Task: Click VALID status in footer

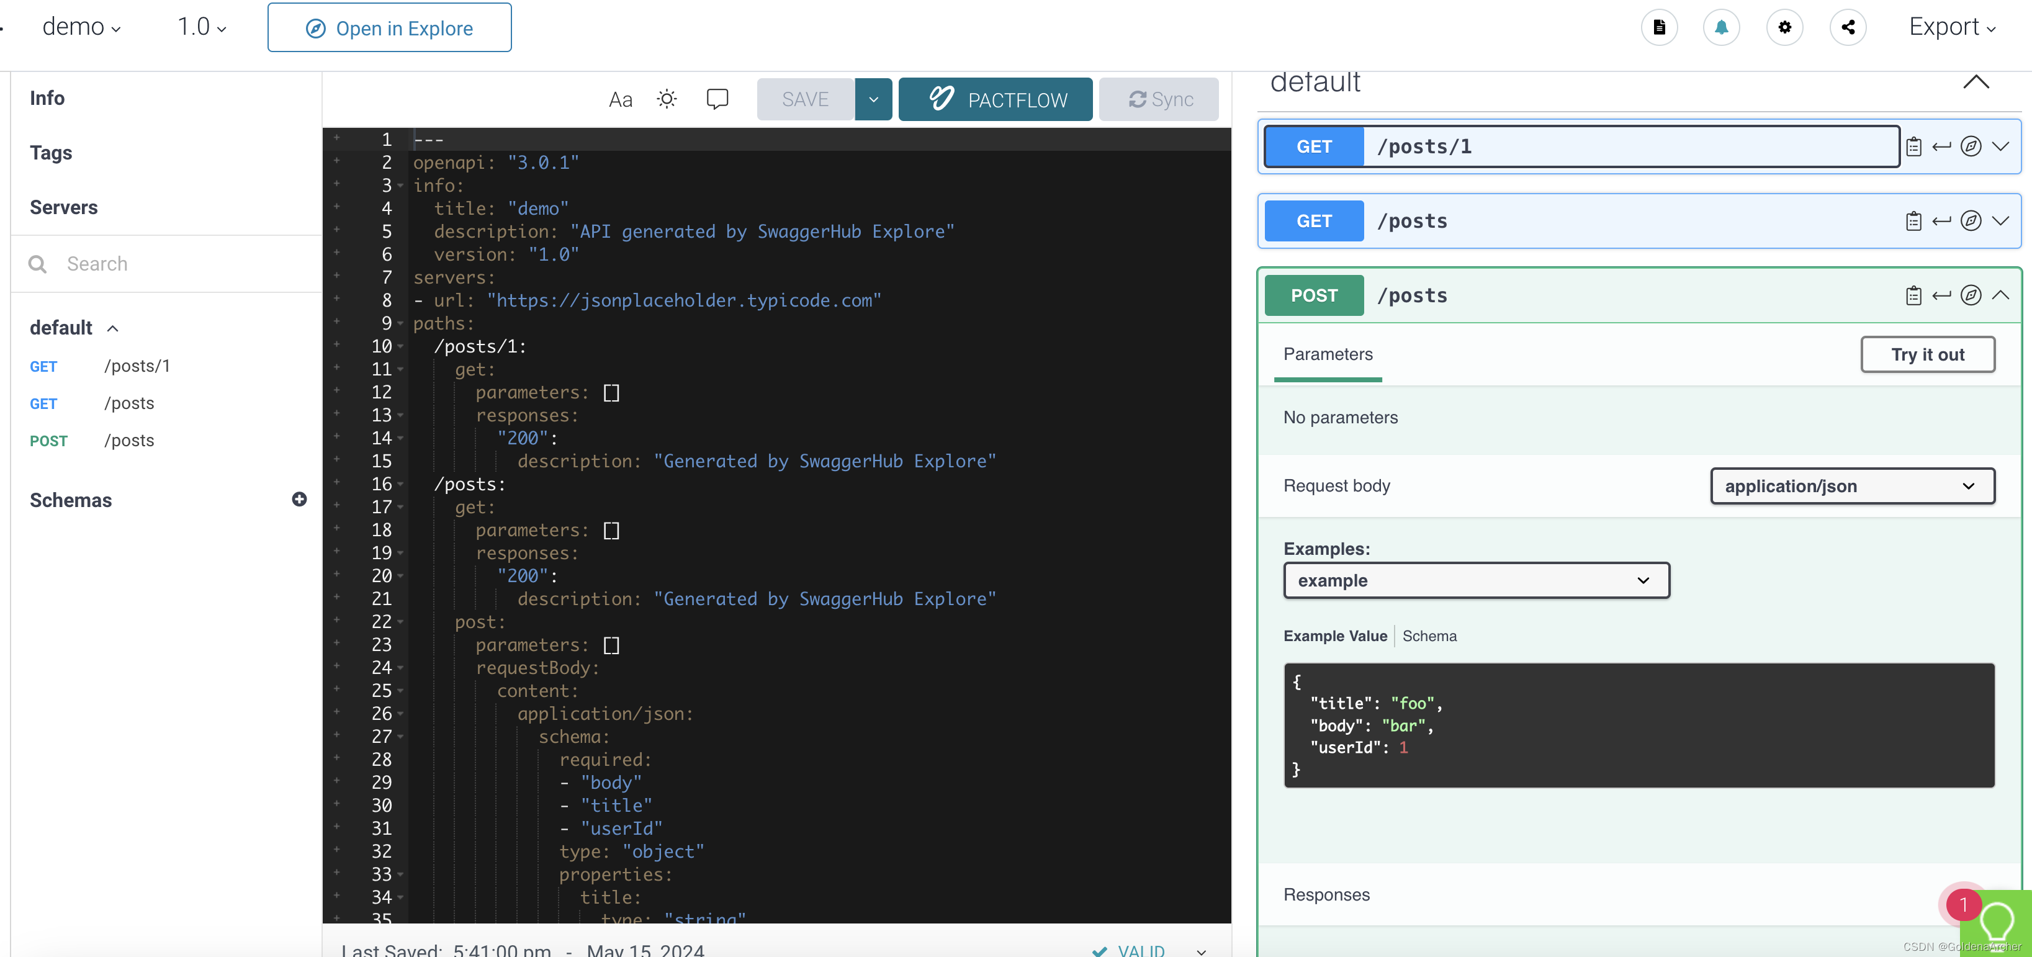Action: tap(1129, 951)
